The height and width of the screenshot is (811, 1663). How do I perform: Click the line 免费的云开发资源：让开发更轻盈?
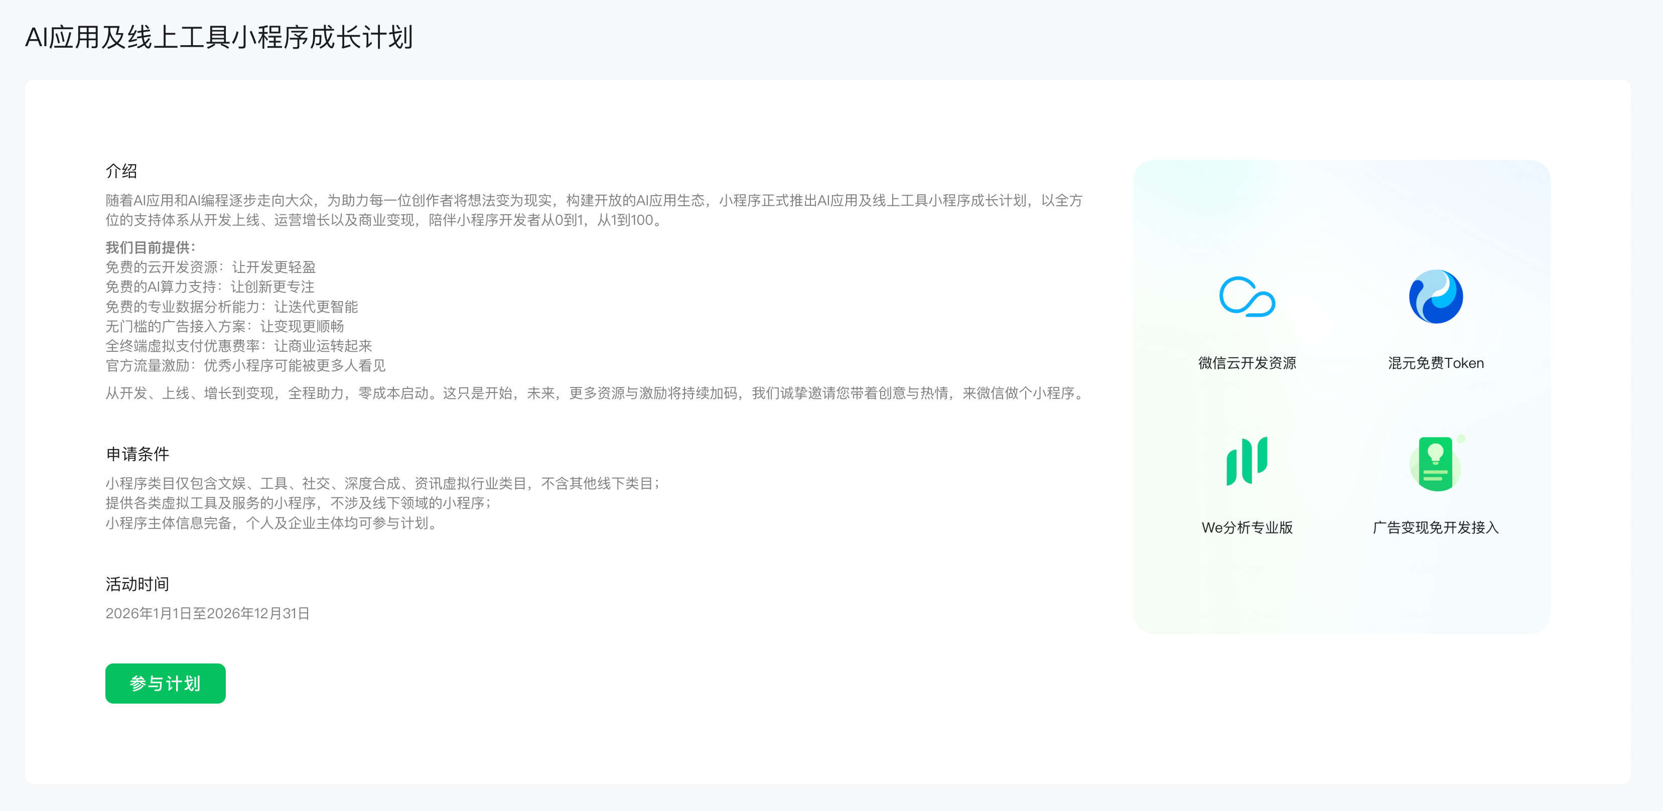click(x=210, y=267)
